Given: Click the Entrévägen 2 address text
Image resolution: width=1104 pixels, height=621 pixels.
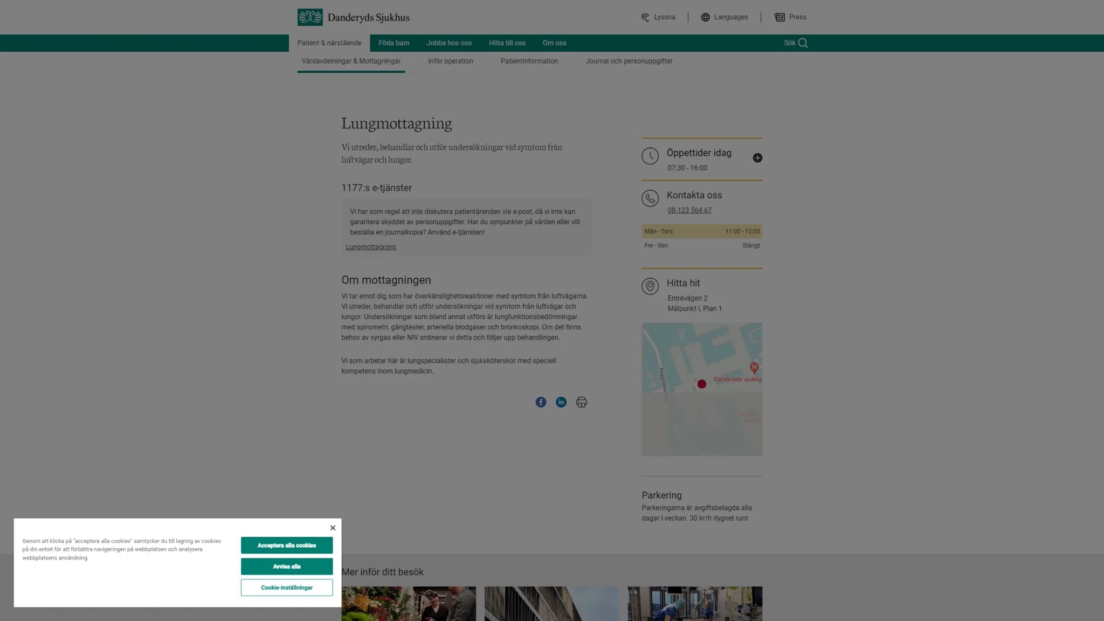Looking at the screenshot, I should point(687,298).
